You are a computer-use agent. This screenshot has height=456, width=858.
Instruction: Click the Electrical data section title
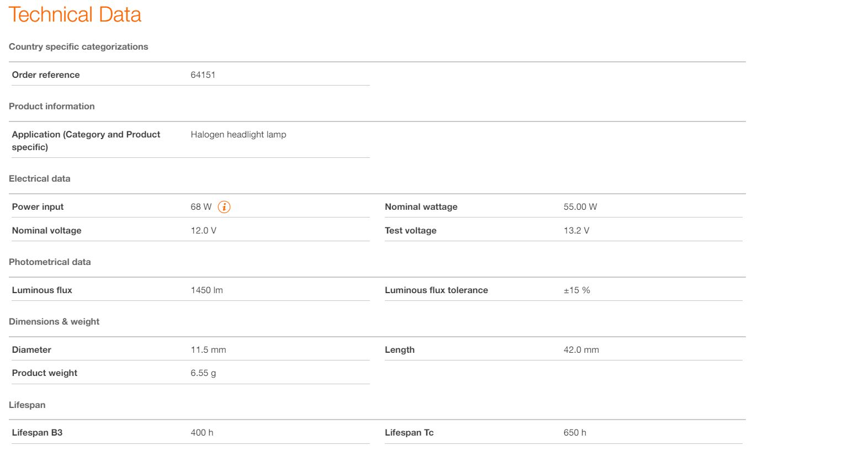[40, 179]
